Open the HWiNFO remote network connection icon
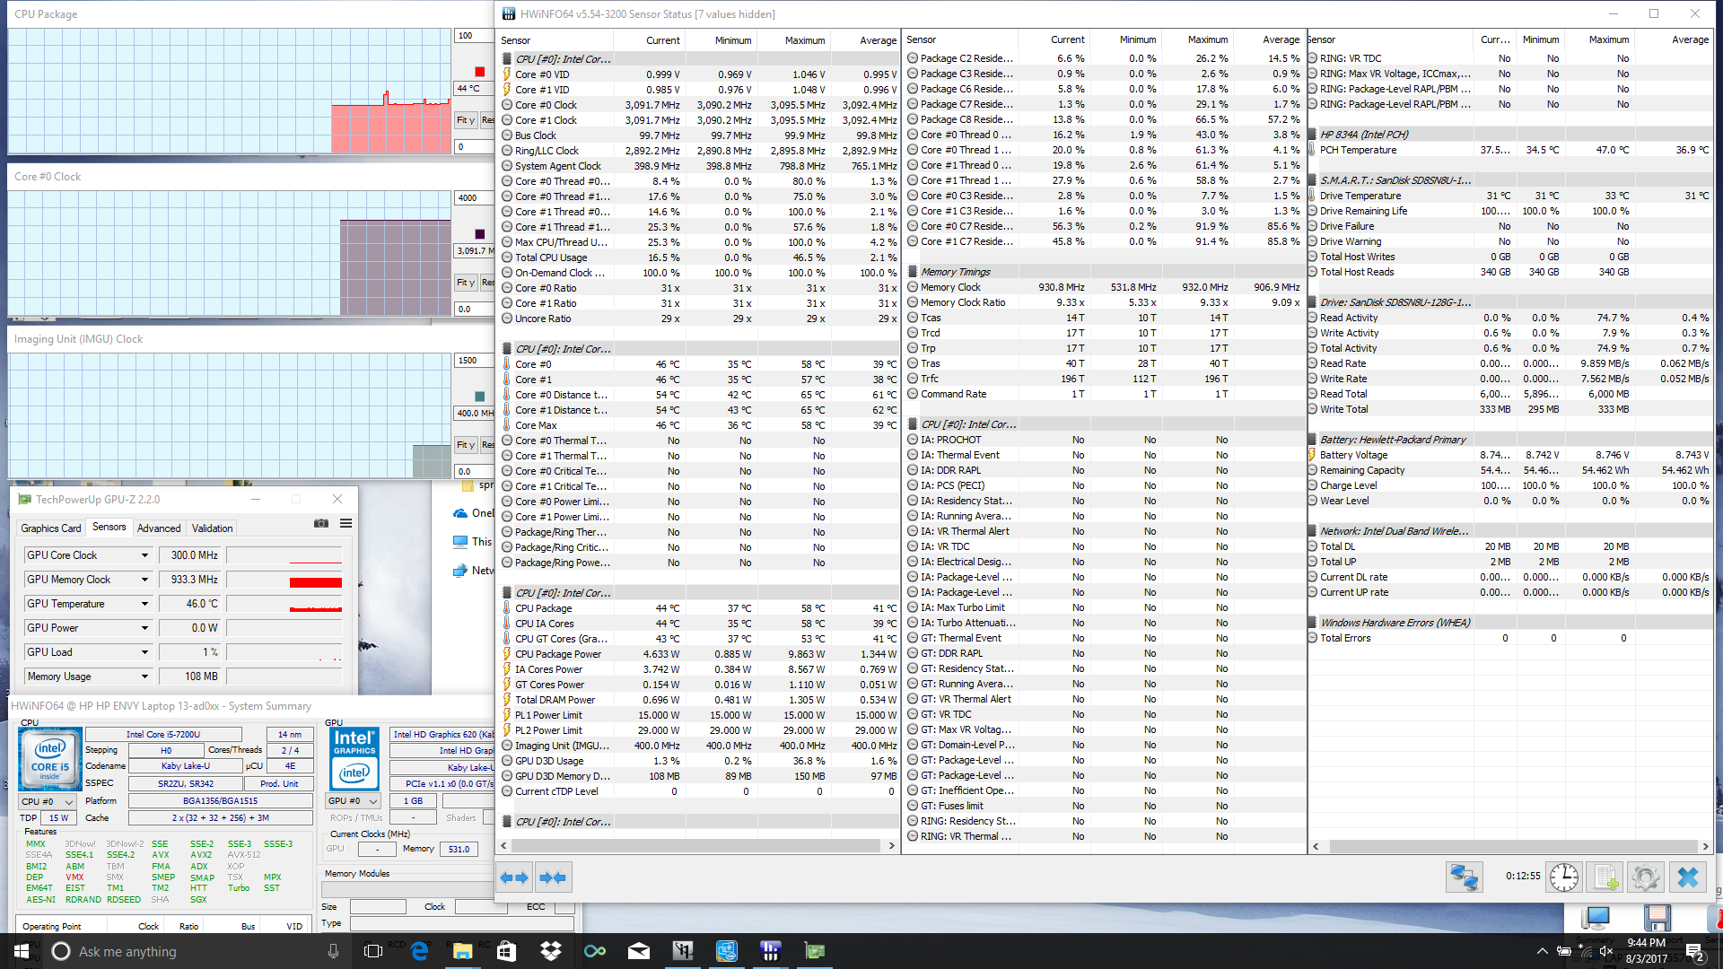This screenshot has height=969, width=1723. pos(1464,877)
